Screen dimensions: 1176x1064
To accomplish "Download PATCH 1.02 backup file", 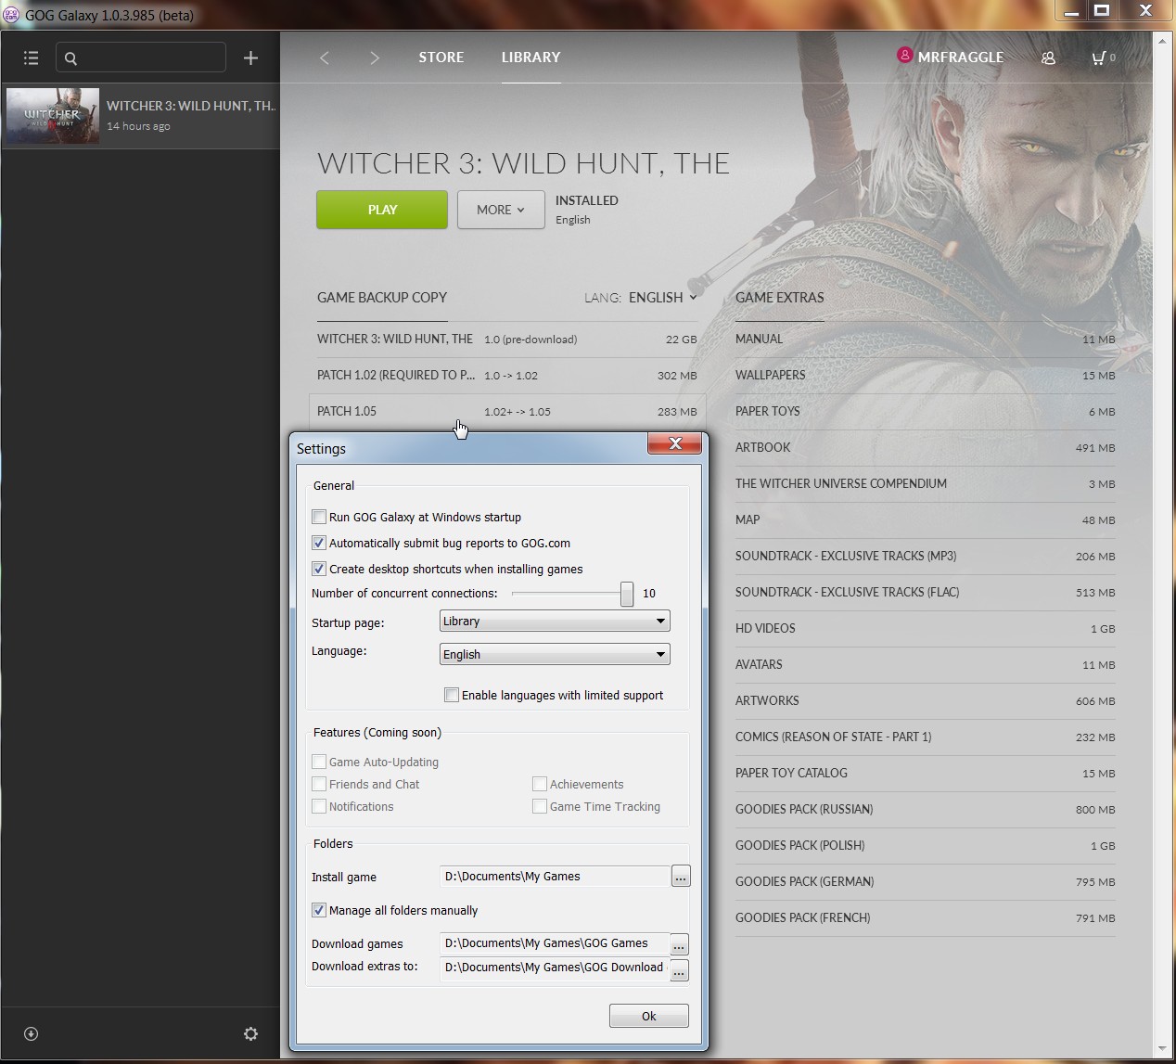I will 507,376.
